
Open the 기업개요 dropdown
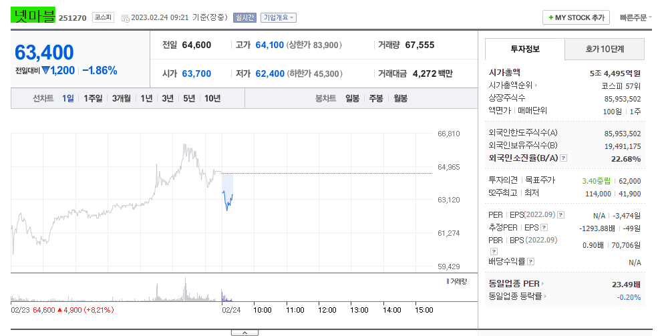coord(279,17)
